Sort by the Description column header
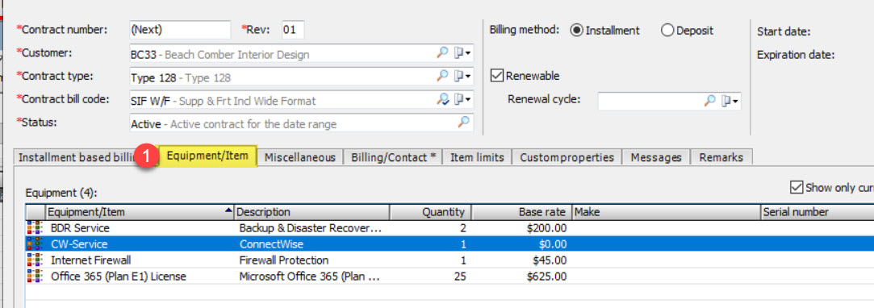Viewport: 874px width, 308px height. coord(312,212)
